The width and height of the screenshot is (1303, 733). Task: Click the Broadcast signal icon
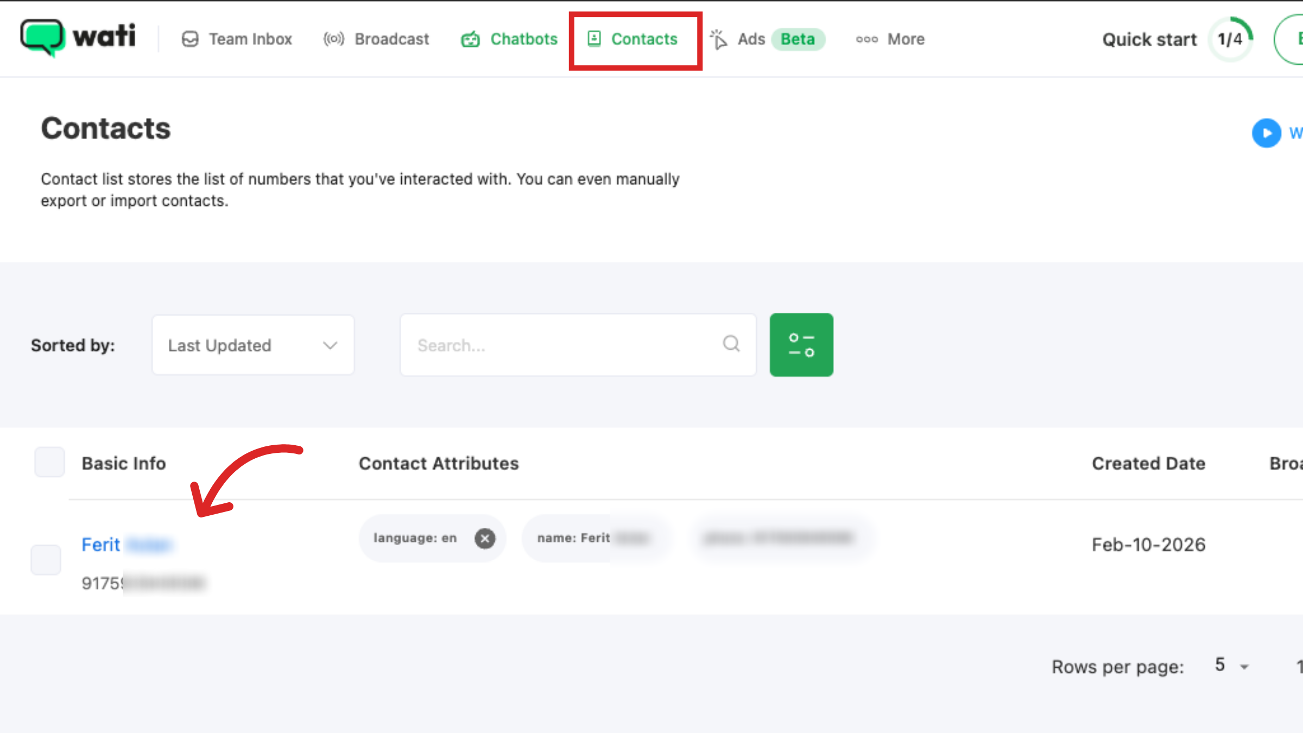[333, 39]
